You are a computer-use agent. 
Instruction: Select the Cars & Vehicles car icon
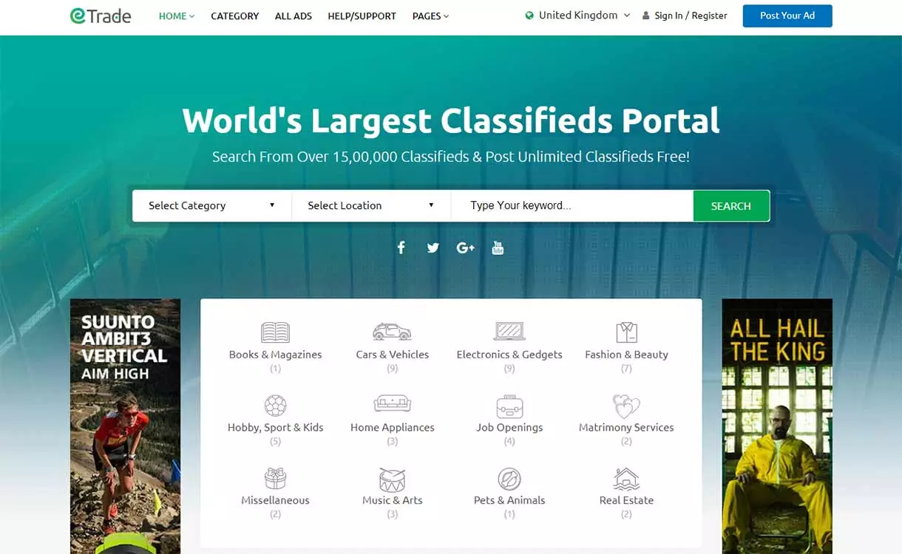391,332
